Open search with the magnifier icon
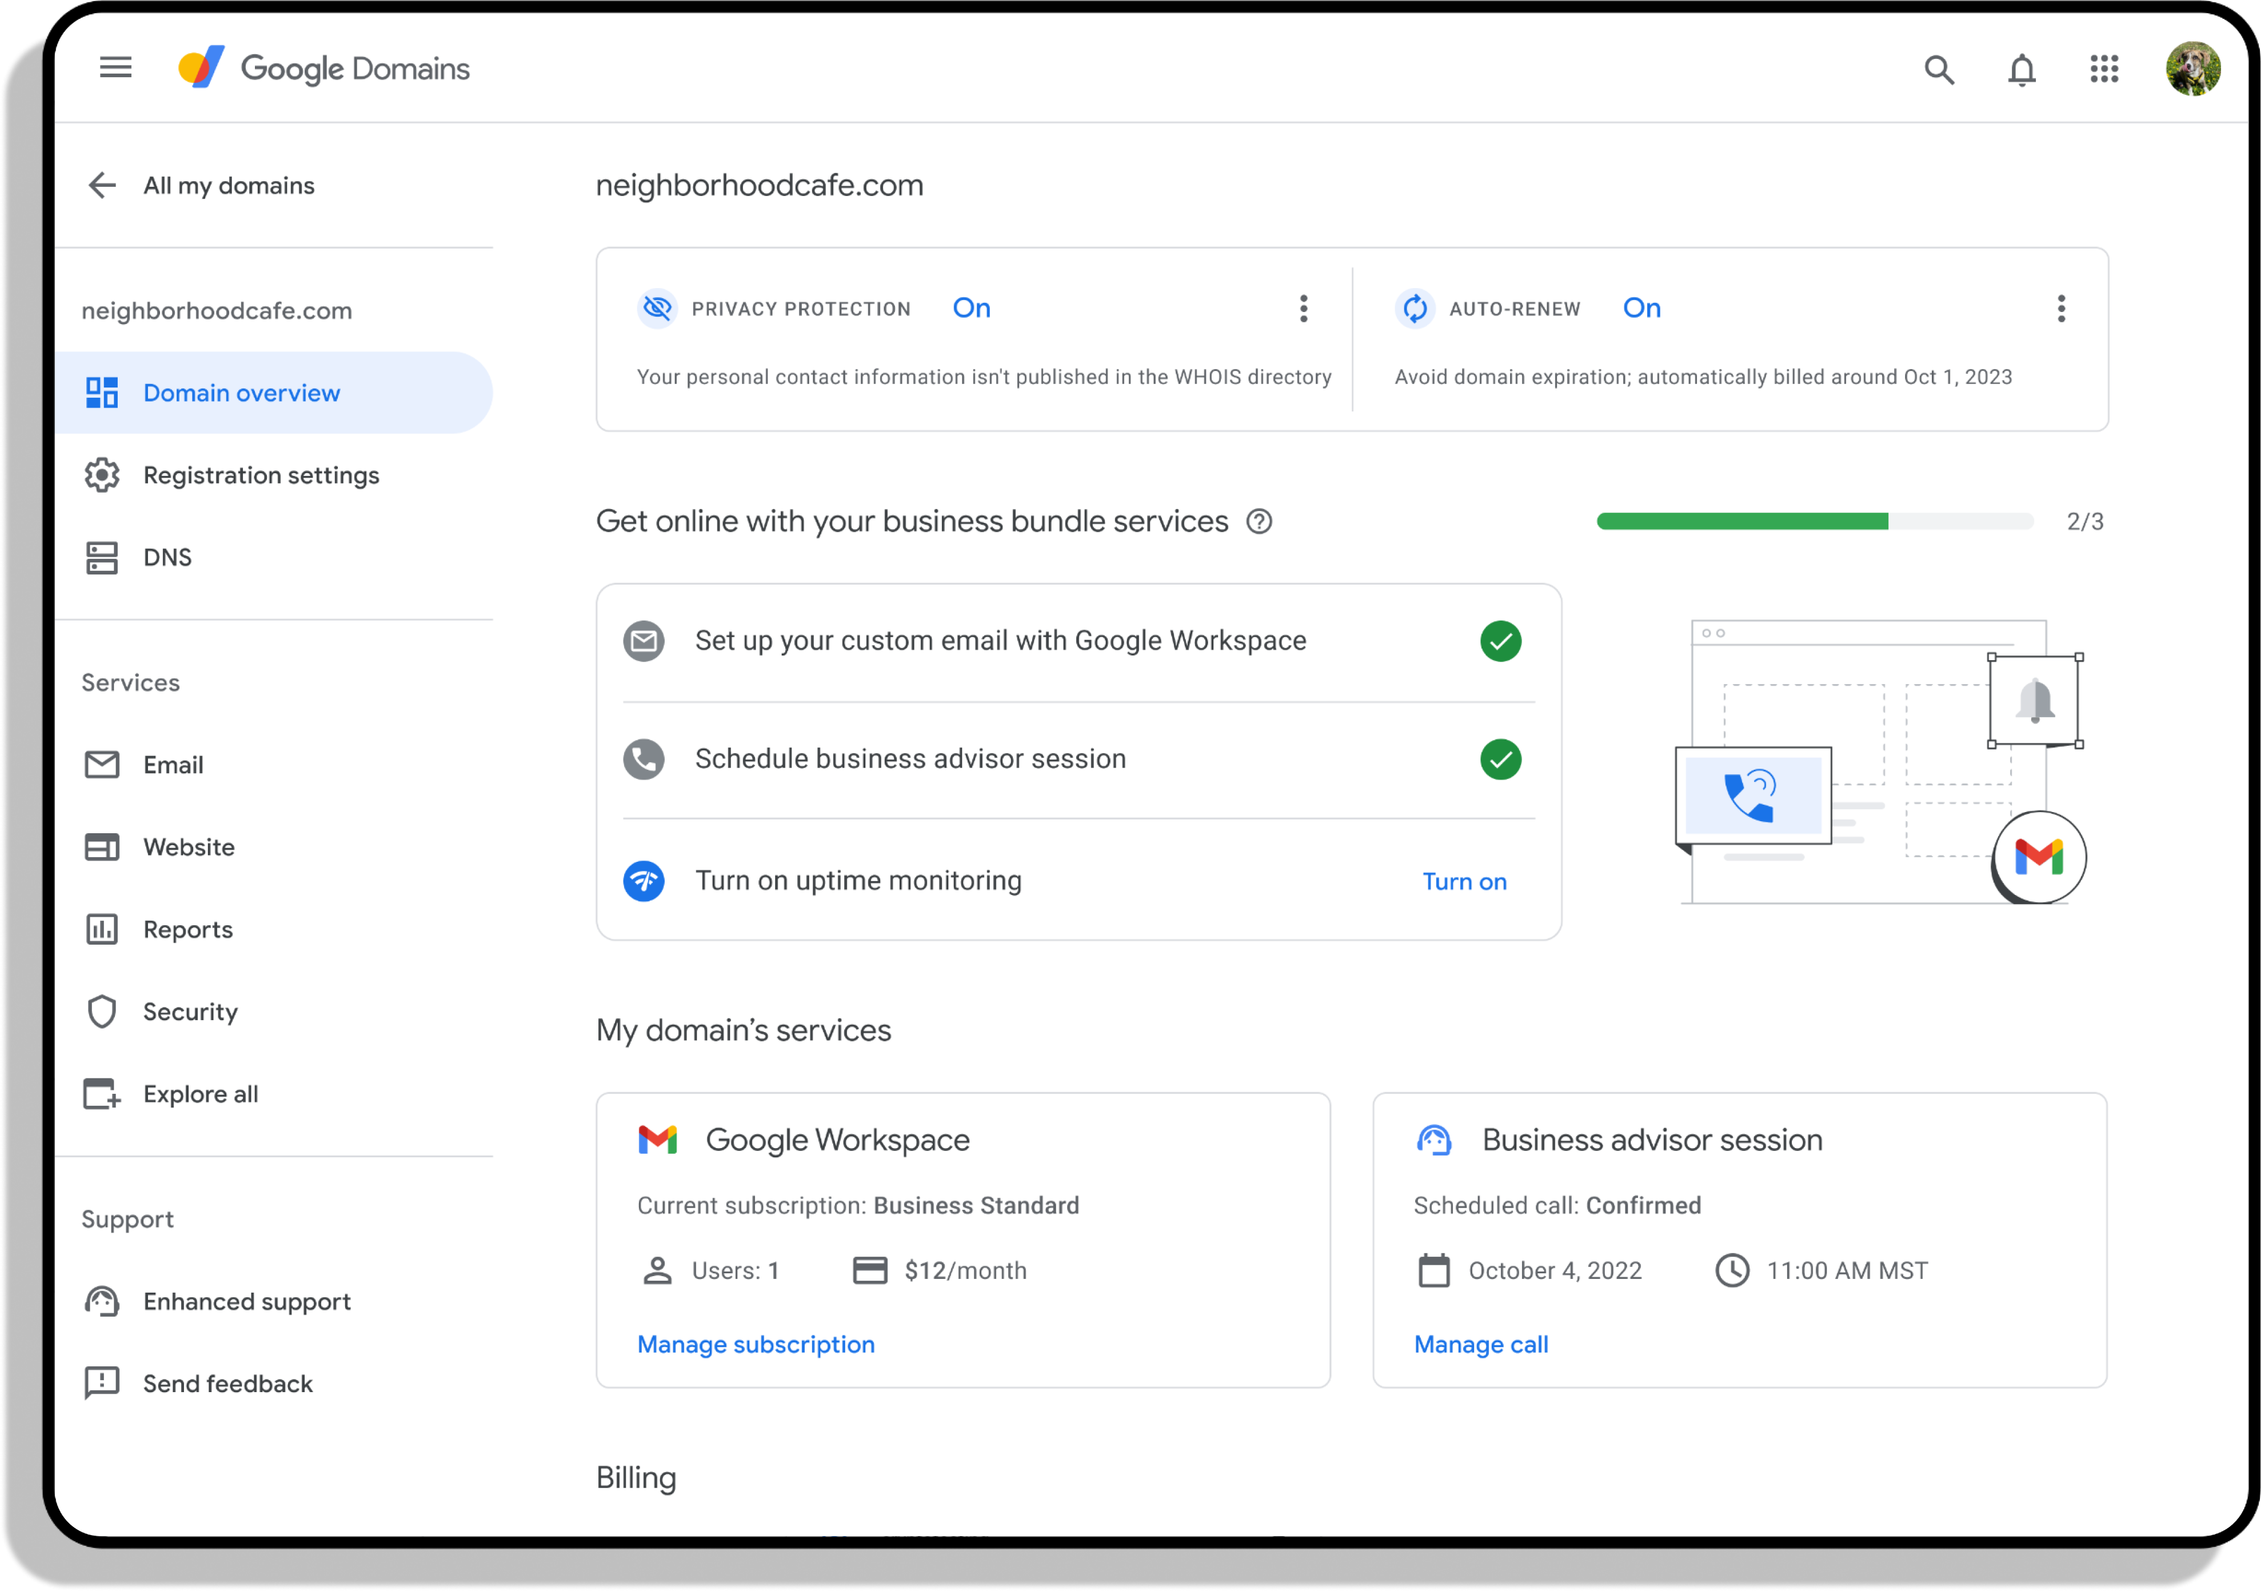 [x=1939, y=69]
